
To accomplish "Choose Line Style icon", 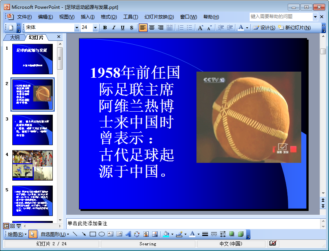I will [205, 234].
